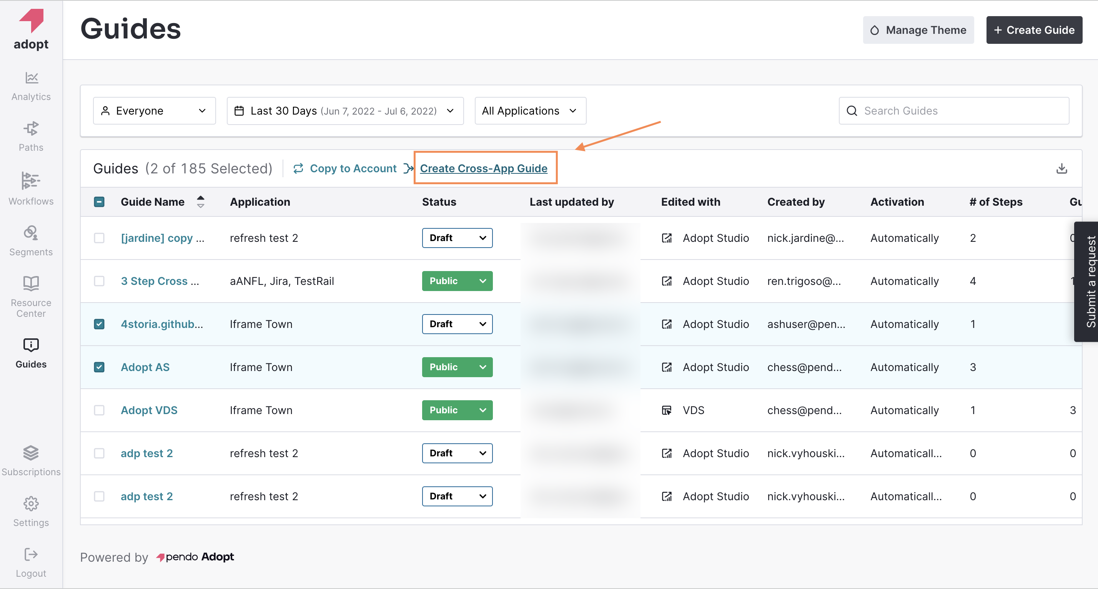This screenshot has height=589, width=1098.
Task: Click the VDS icon in Adopt VDS row
Action: tap(667, 410)
